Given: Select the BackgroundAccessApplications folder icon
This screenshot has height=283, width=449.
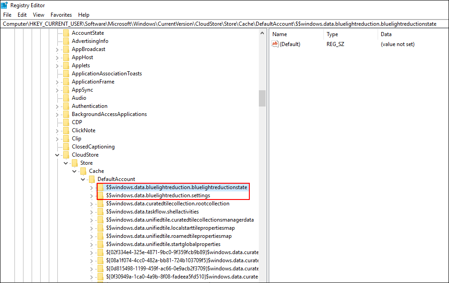Looking at the screenshot, I should tap(66, 114).
